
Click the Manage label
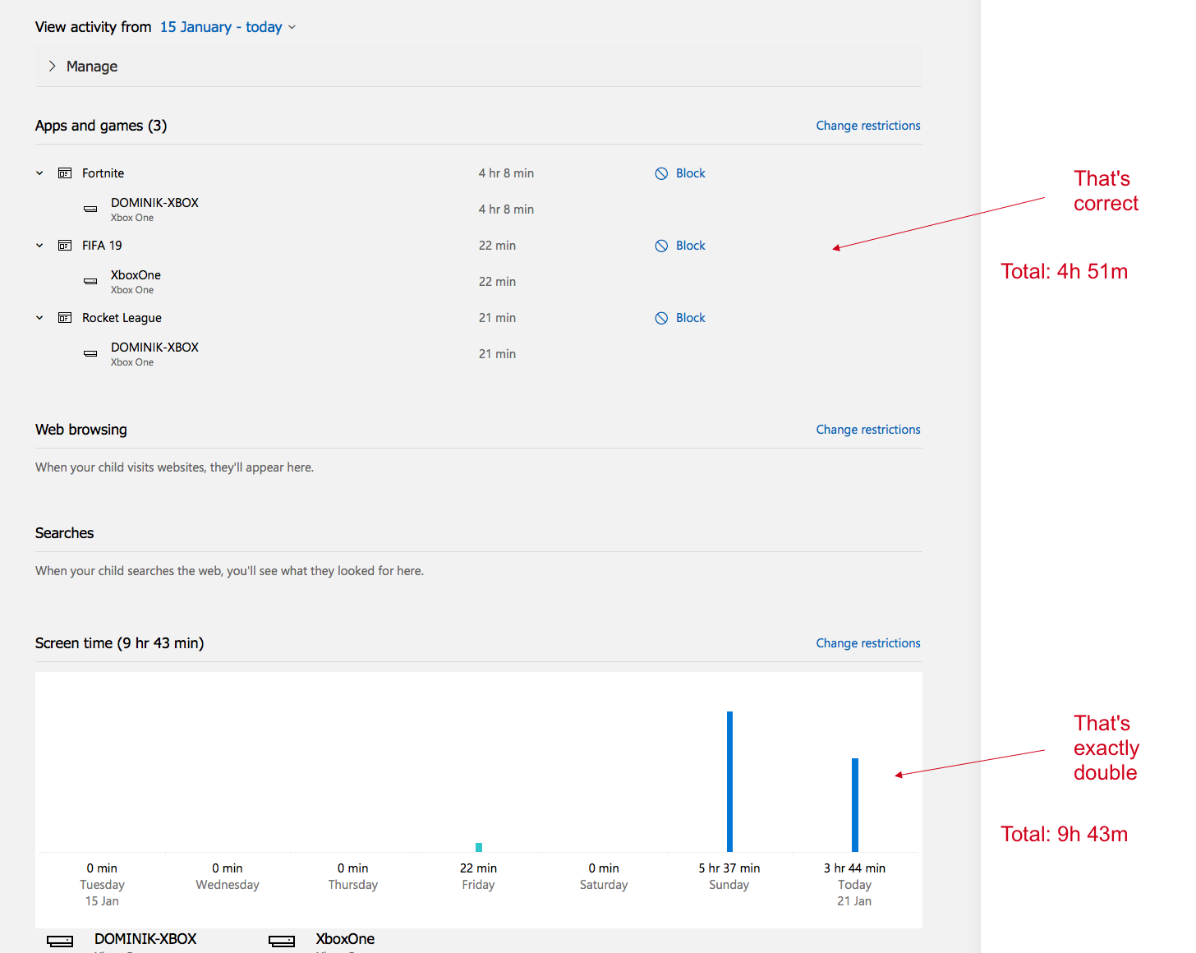(92, 67)
